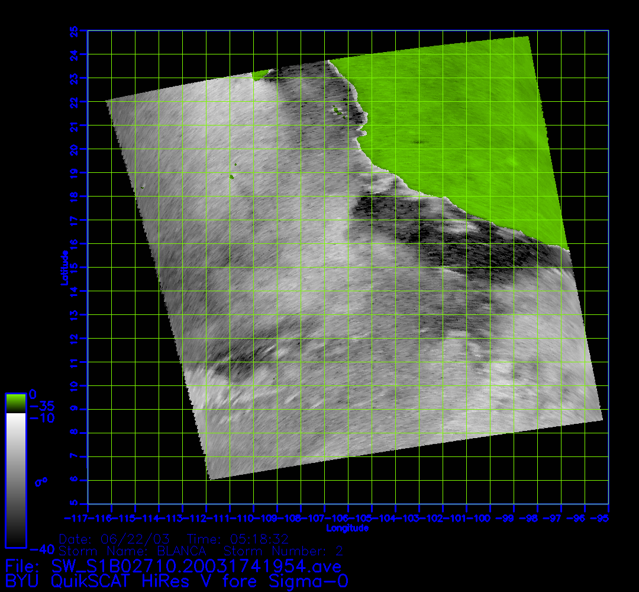Click the -95 longitude tick label
This screenshot has width=639, height=592.
(x=602, y=519)
